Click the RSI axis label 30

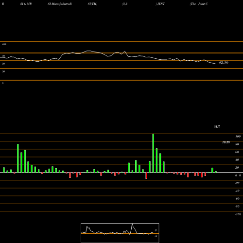tap(3, 71)
